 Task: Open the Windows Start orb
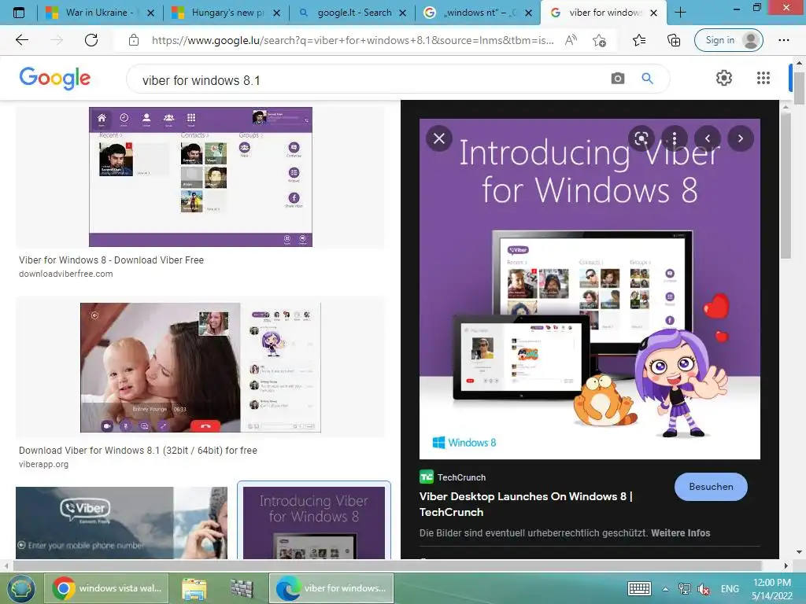click(20, 588)
